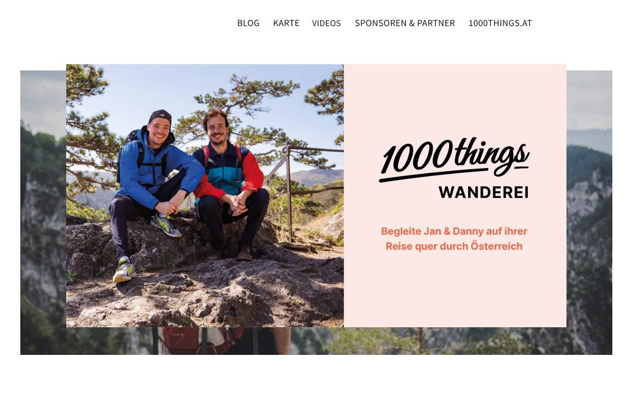Screen dimensions: 641x393
Task: Click the black cap on the hiker
Action: [x=160, y=116]
